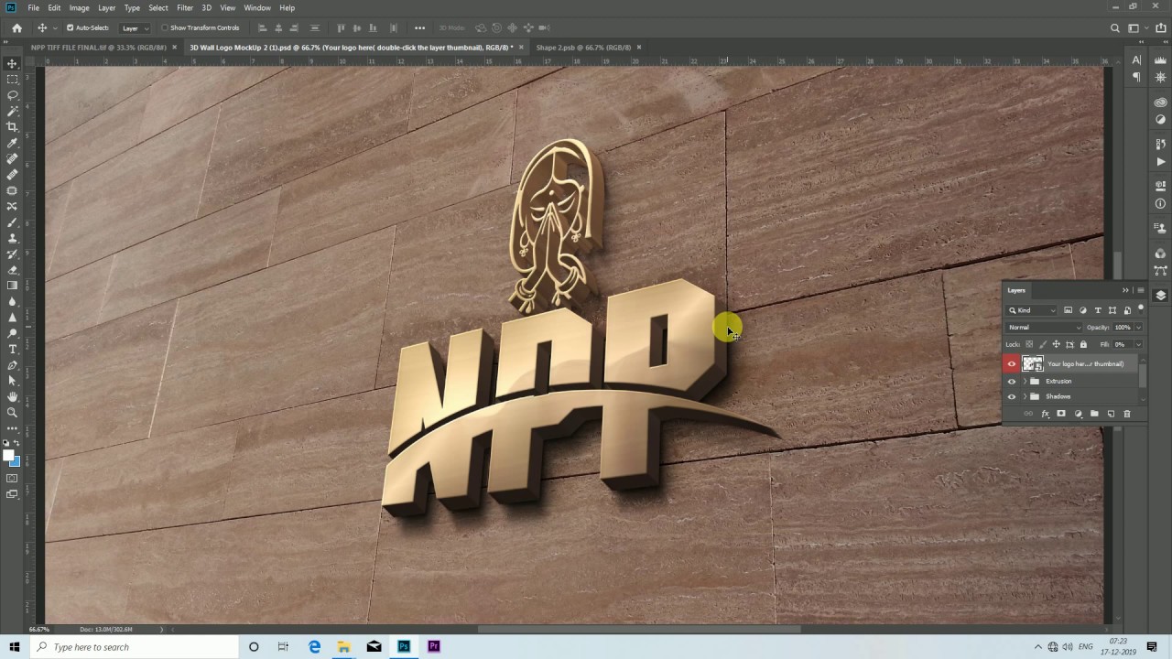The width and height of the screenshot is (1172, 659).
Task: Select the Brush tool
Action: 12,222
